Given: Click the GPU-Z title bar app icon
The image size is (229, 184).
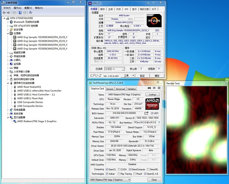Looking at the screenshot, I should [x=91, y=83].
